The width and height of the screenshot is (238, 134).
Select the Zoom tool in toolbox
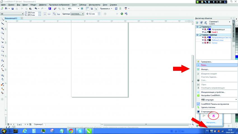coord(2,33)
